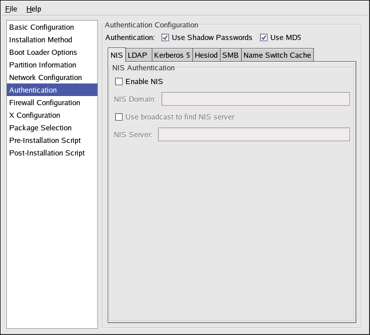370x335 pixels.
Task: Select Basic Configuration in sidebar
Action: tap(41, 27)
